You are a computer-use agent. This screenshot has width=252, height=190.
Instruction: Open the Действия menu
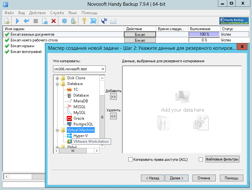37,13
